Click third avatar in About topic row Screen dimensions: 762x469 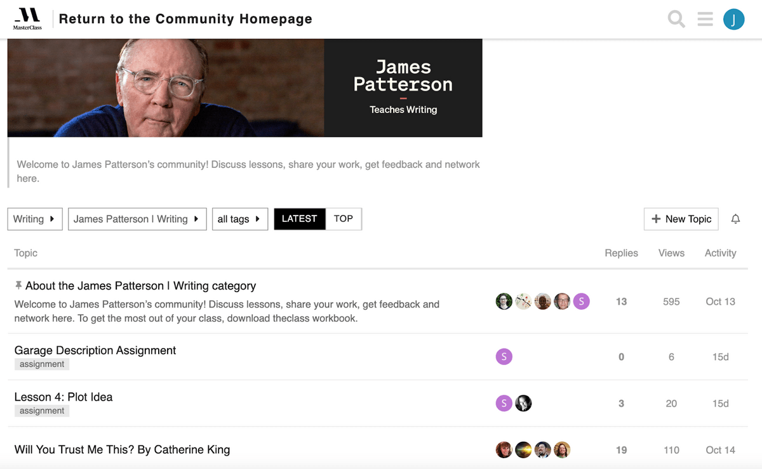543,302
